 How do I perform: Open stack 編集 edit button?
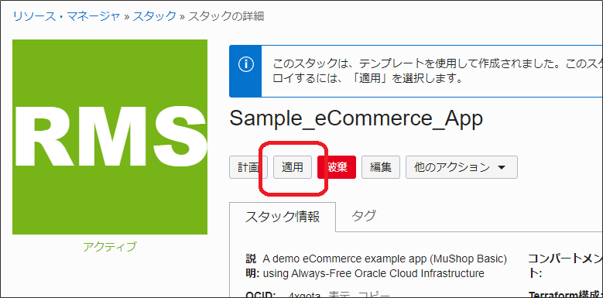381,167
